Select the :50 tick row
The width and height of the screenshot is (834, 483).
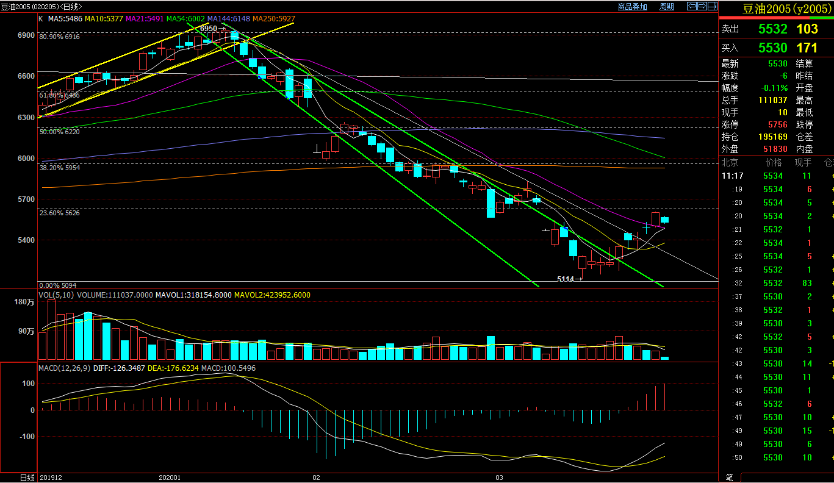[777, 457]
